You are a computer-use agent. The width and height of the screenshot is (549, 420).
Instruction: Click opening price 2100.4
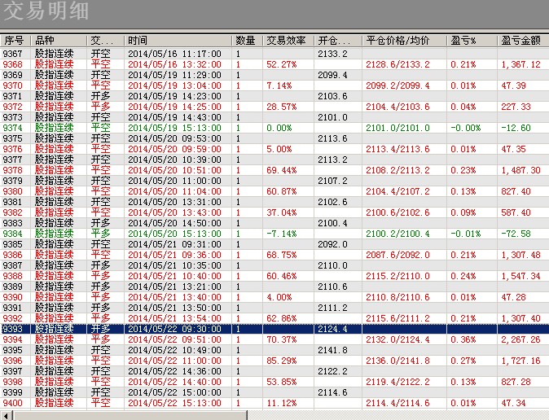pyautogui.click(x=332, y=223)
